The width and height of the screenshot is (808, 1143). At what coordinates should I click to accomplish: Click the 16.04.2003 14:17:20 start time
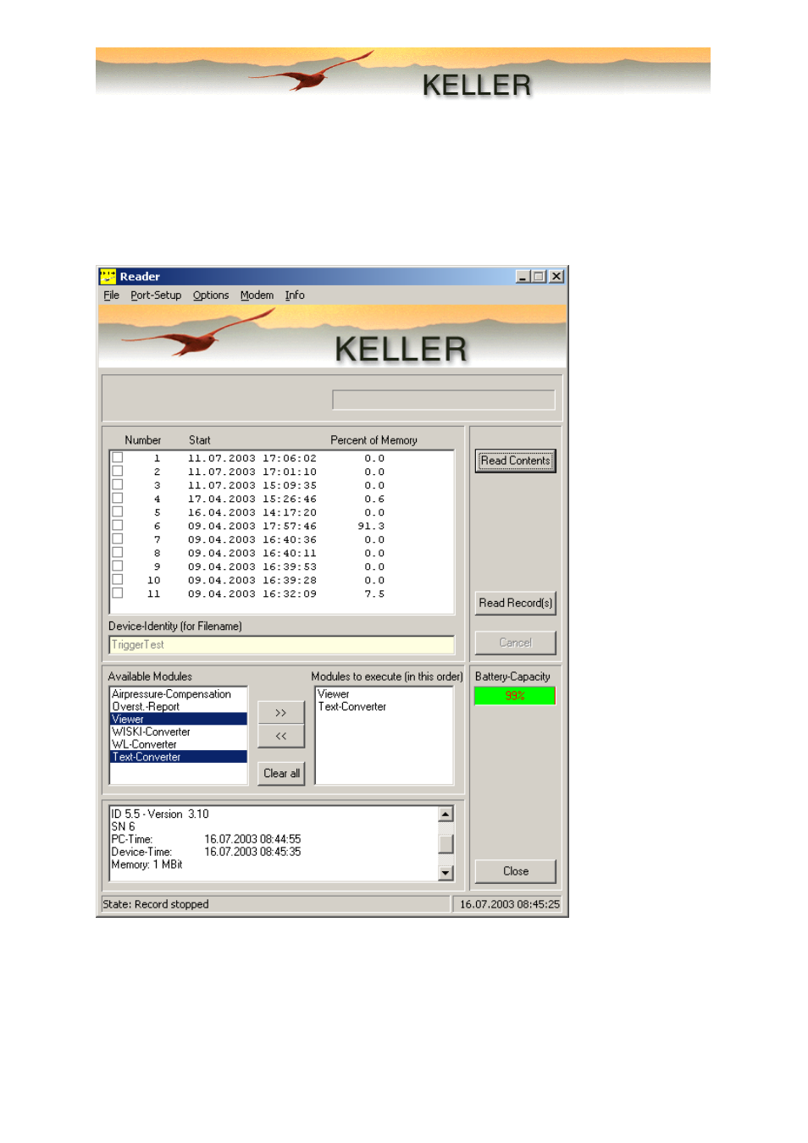point(252,512)
